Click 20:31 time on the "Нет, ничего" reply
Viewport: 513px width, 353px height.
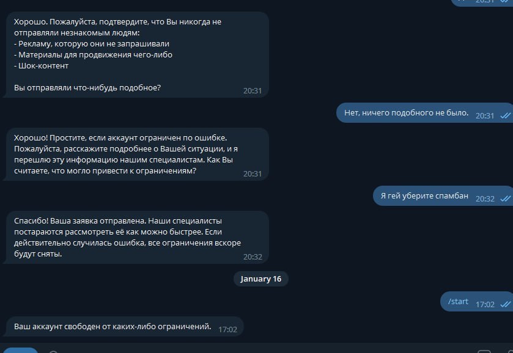[x=485, y=115]
